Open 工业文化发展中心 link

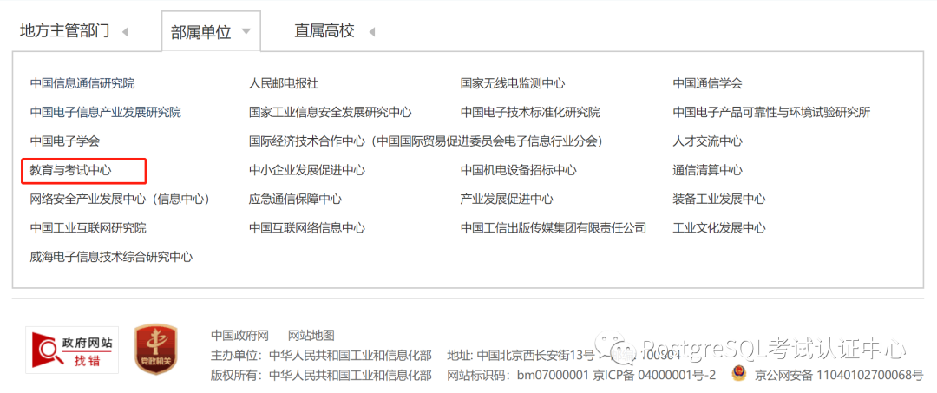pos(719,228)
